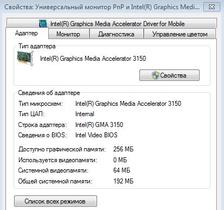Click the Системной видеопамяти label
This screenshot has width=224, height=210.
[x=53, y=170]
